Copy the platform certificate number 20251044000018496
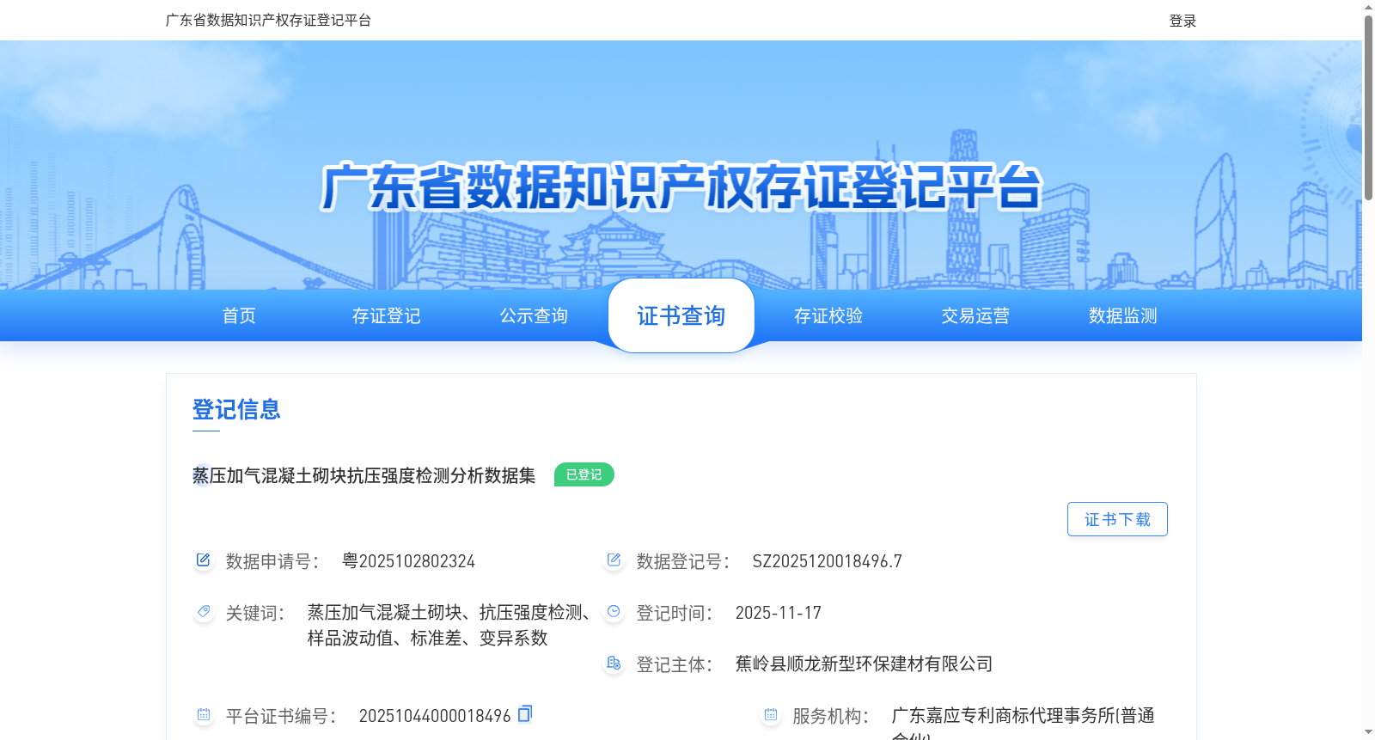This screenshot has height=740, width=1375. [x=525, y=713]
